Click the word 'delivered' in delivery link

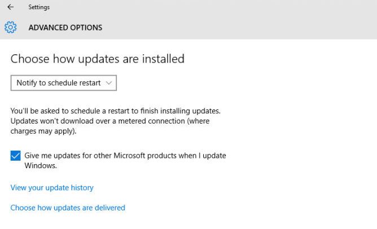(x=109, y=208)
